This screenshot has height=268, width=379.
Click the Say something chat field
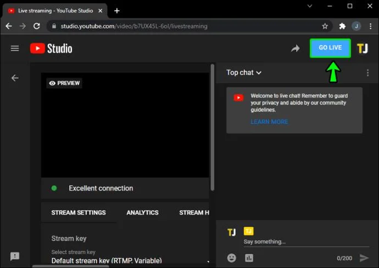(306, 242)
